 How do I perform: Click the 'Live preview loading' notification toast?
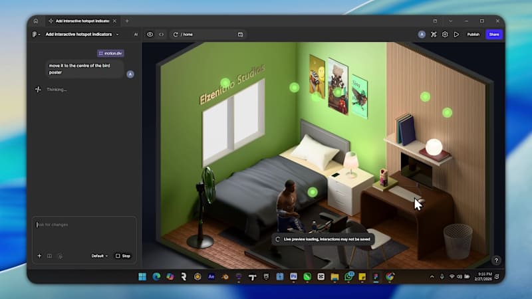(x=323, y=239)
